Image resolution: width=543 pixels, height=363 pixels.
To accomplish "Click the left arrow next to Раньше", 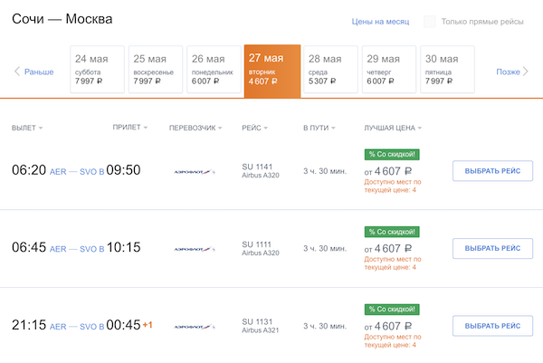I will (x=16, y=72).
